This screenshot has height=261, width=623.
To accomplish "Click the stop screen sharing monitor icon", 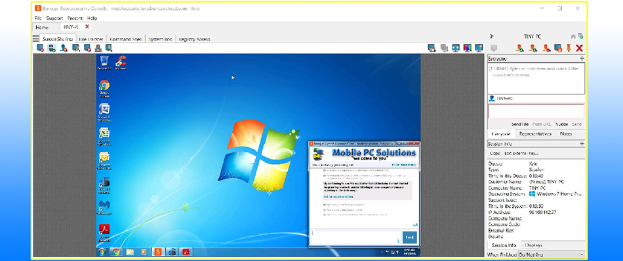I will (40, 48).
